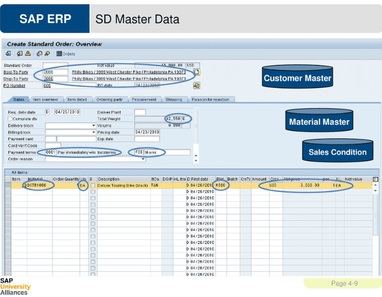This screenshot has width=382, height=297.
Task: Click the Req. deliv.date field 04/26/2010
Action: coord(67,112)
